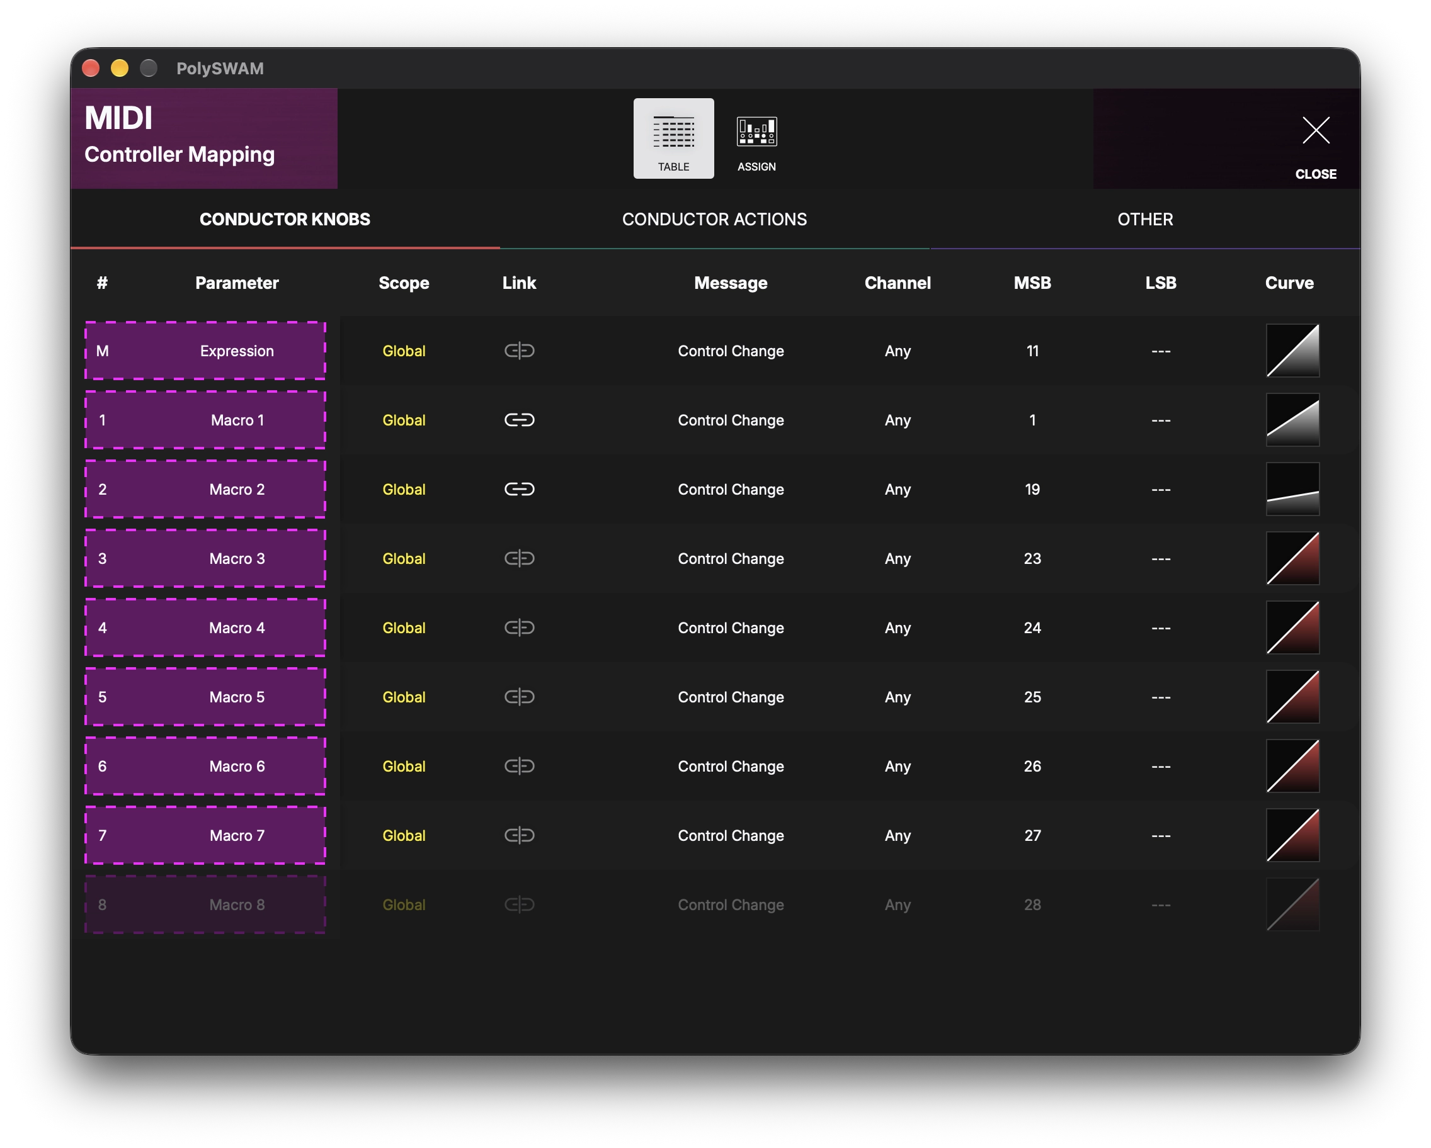Change the Channel for Macro 6
The image size is (1431, 1148).
click(898, 766)
